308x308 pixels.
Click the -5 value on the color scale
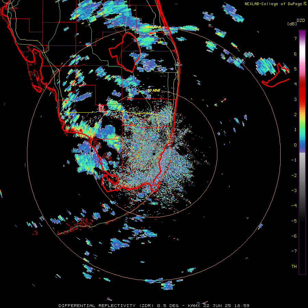pos(294,221)
